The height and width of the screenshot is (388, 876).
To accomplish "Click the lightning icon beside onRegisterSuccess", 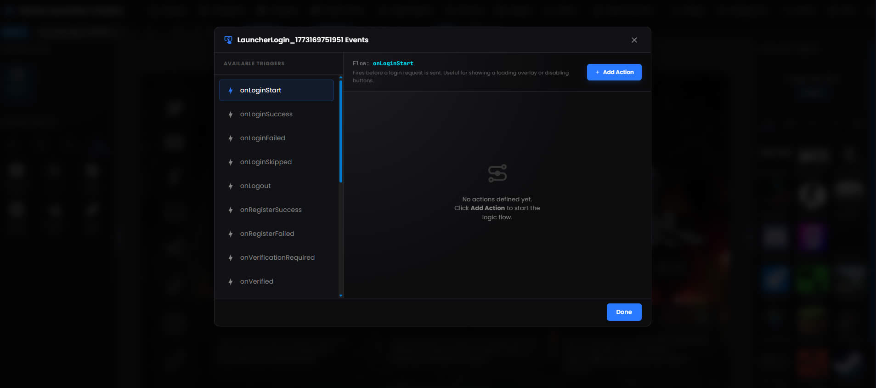I will click(231, 210).
